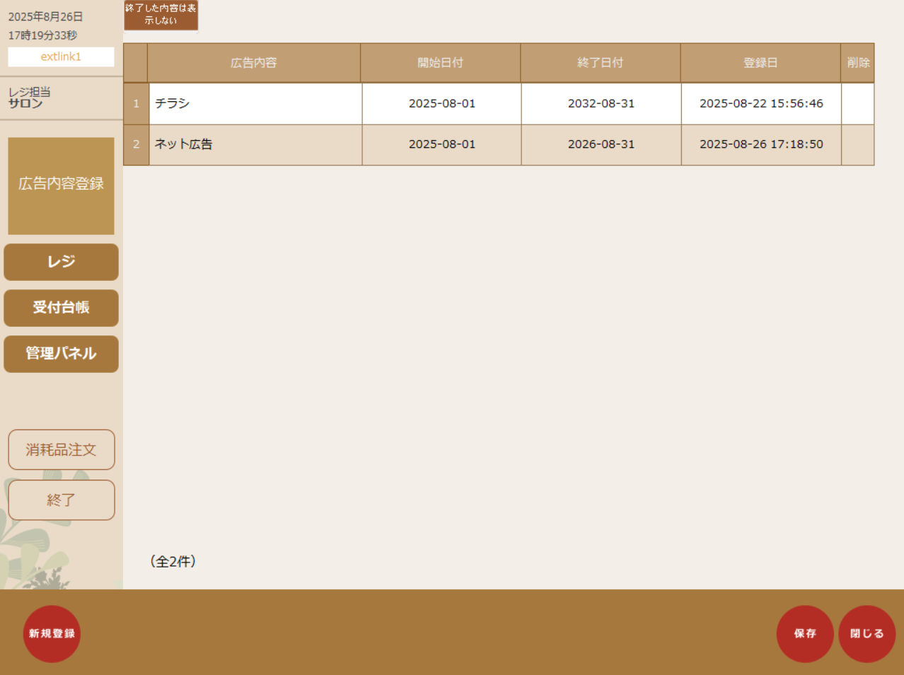Select row number 1 header
Image resolution: width=904 pixels, height=675 pixels.
coord(136,104)
